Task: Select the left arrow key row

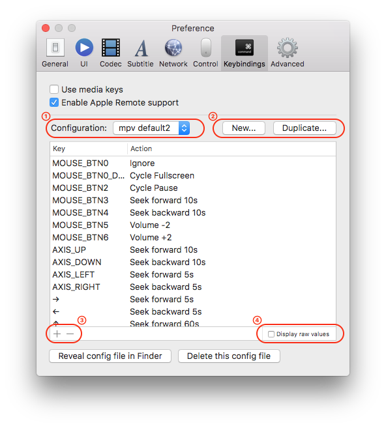Action: (193, 312)
